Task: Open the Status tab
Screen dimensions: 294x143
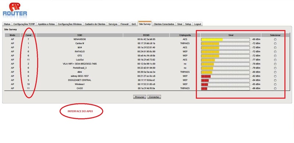Action: (7, 24)
